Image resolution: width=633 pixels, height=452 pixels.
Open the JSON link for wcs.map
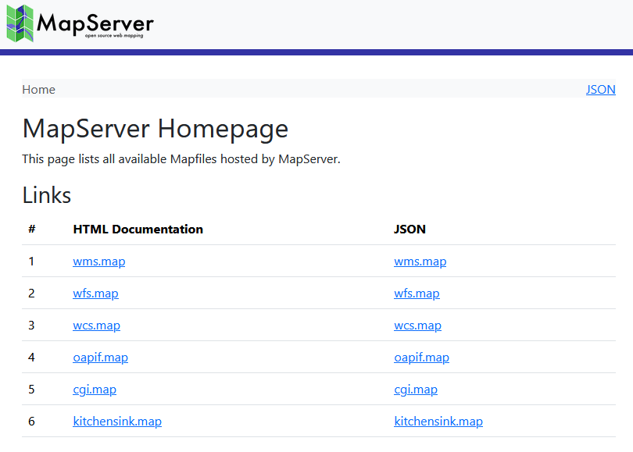point(417,325)
